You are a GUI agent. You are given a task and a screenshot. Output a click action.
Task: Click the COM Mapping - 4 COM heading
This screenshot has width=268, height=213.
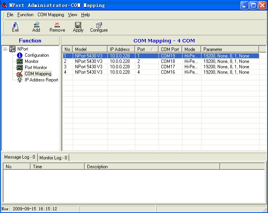tap(164, 41)
